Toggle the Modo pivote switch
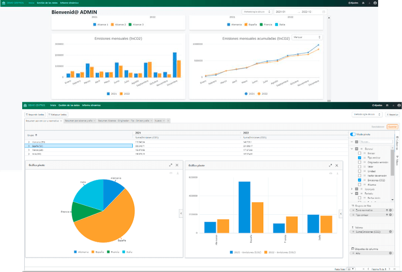The width and height of the screenshot is (402, 272). tap(353, 134)
